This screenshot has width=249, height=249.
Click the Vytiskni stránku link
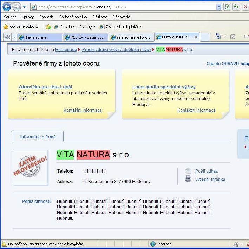(x=210, y=179)
